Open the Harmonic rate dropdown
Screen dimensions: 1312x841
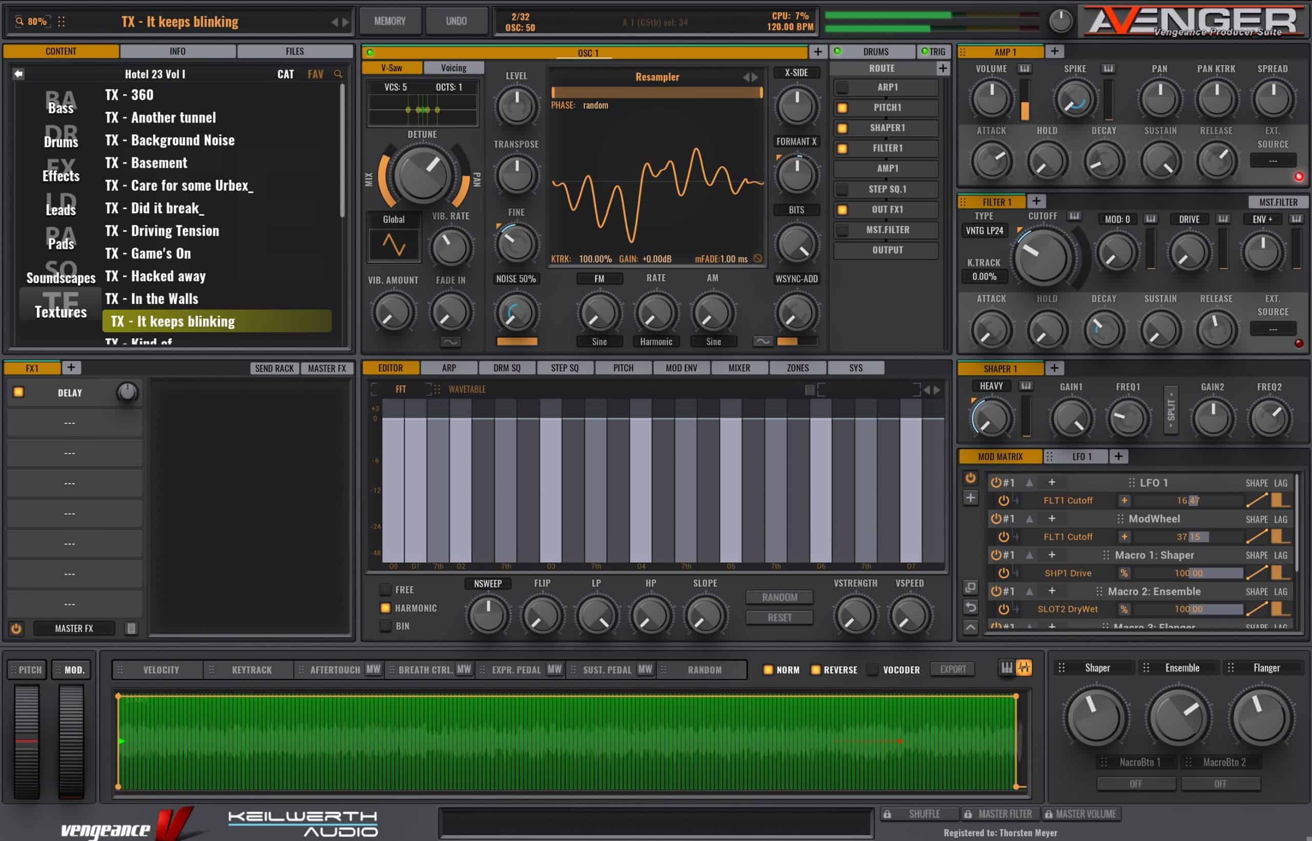pyautogui.click(x=657, y=342)
